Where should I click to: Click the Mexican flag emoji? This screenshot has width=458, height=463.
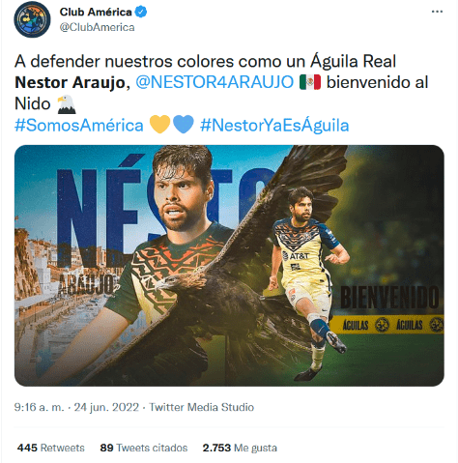point(310,82)
